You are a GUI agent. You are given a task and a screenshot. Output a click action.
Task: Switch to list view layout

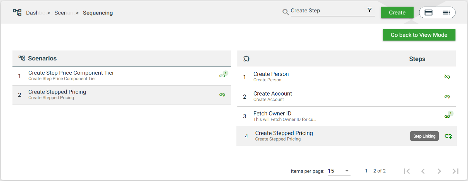click(x=446, y=13)
